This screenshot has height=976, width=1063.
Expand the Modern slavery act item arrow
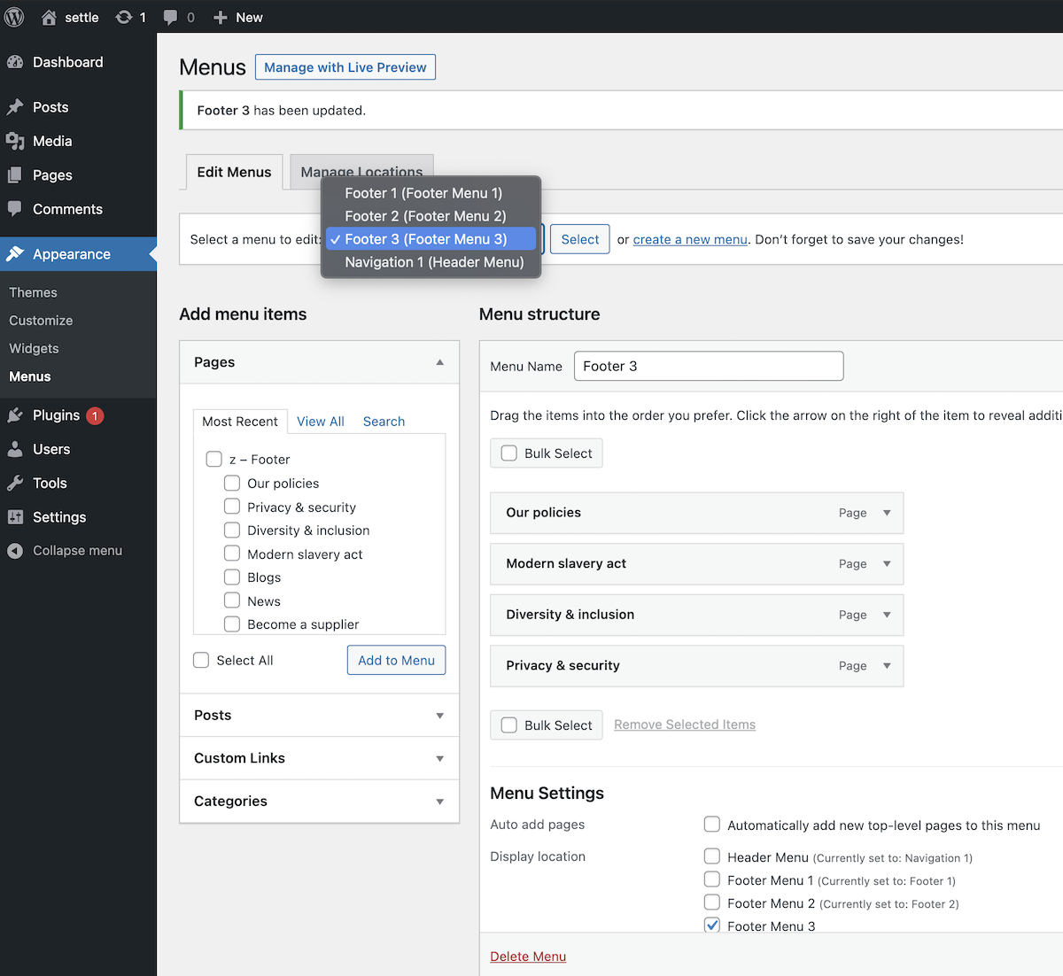pyautogui.click(x=887, y=564)
